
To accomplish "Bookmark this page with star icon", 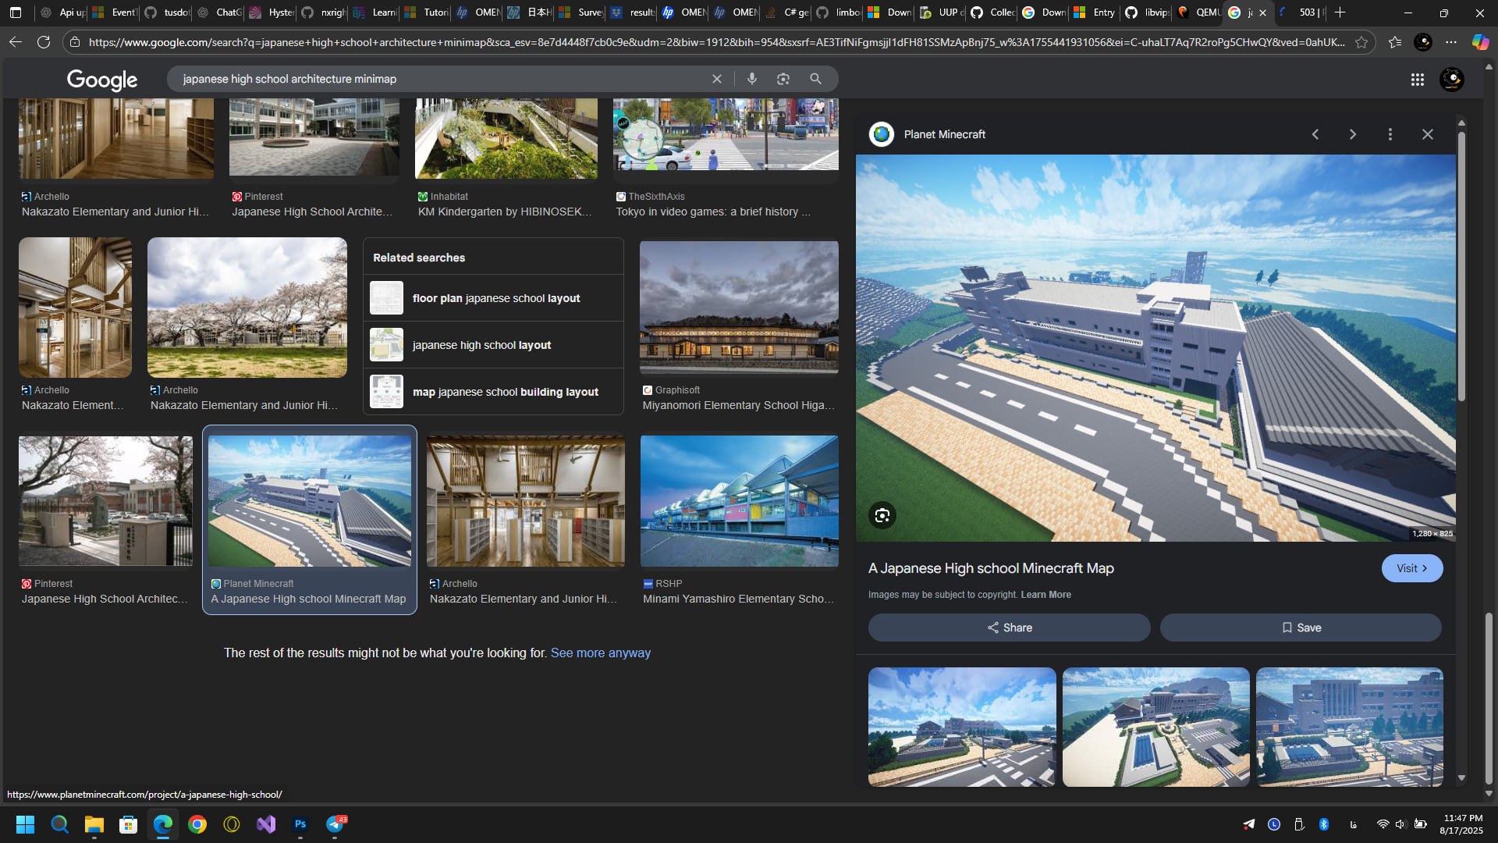I will coord(1361,42).
